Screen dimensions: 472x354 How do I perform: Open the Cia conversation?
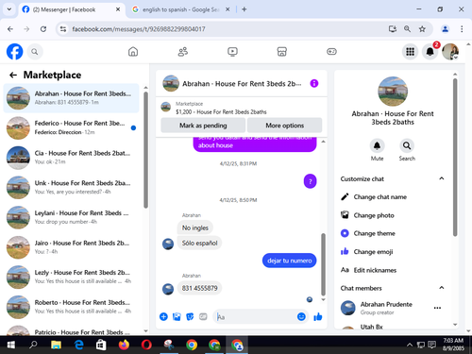click(71, 158)
